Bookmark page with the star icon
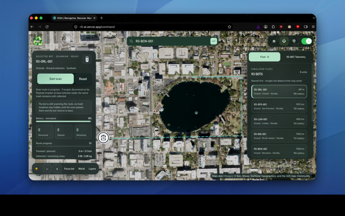The width and height of the screenshot is (345, 216). click(x=229, y=27)
